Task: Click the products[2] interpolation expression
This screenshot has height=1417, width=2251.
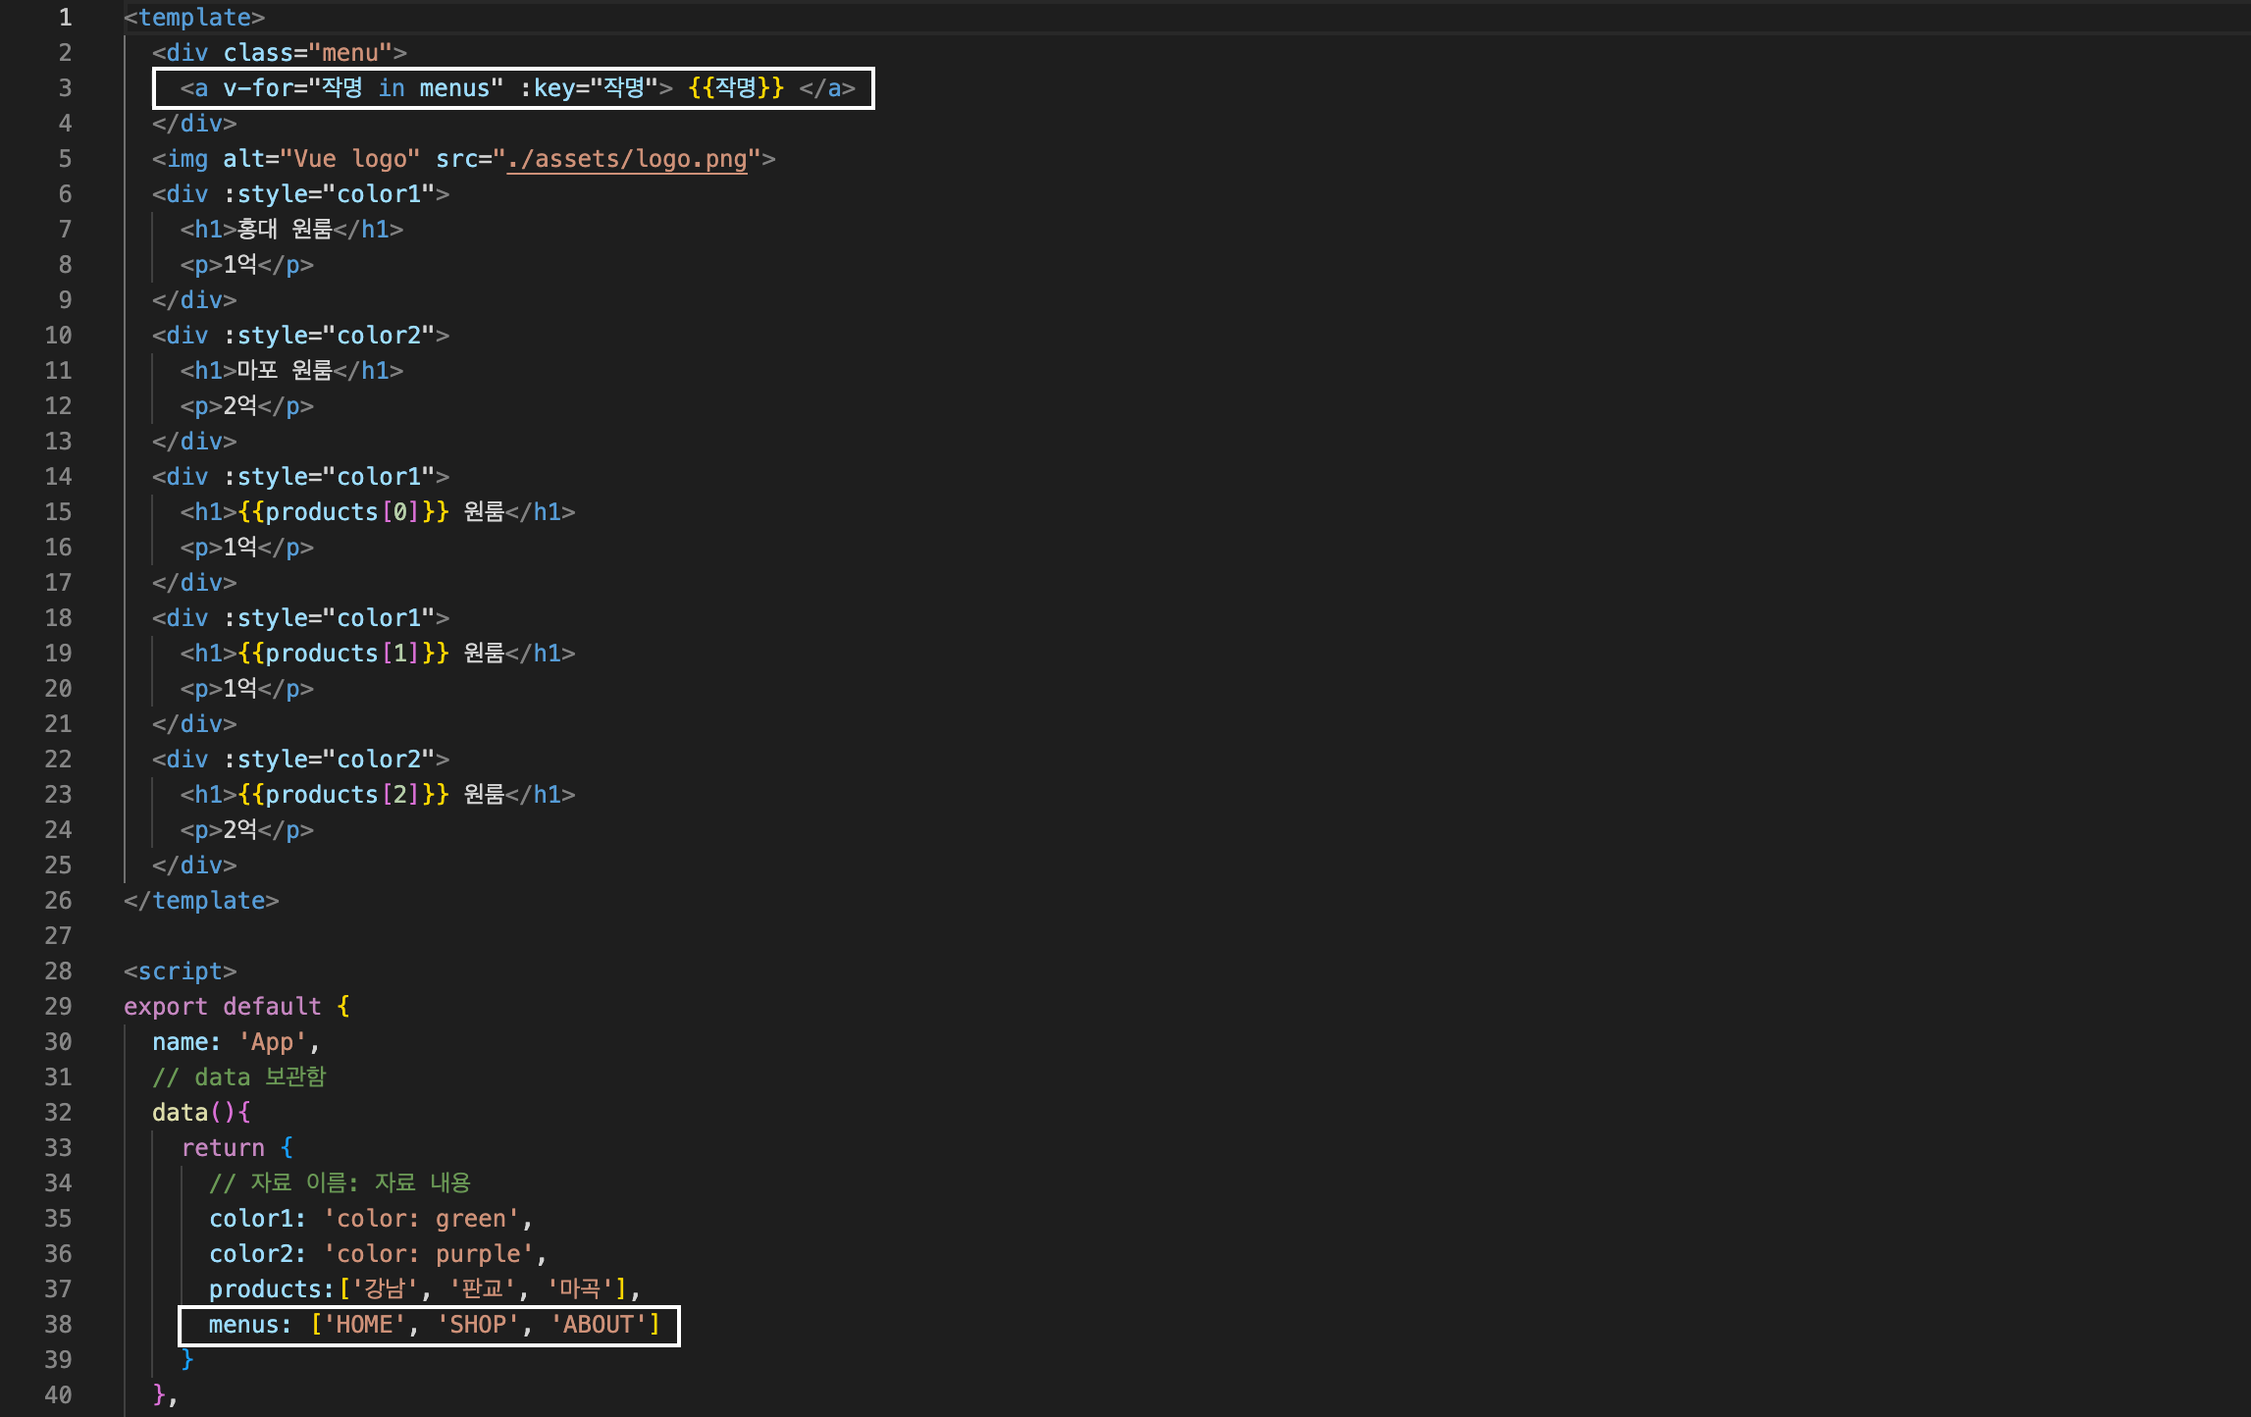Action: 342,795
